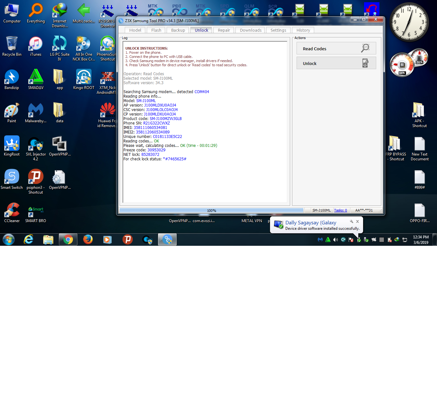Click the NET lock code 85283072
Viewport: 437px width, 409px height.
click(x=150, y=155)
